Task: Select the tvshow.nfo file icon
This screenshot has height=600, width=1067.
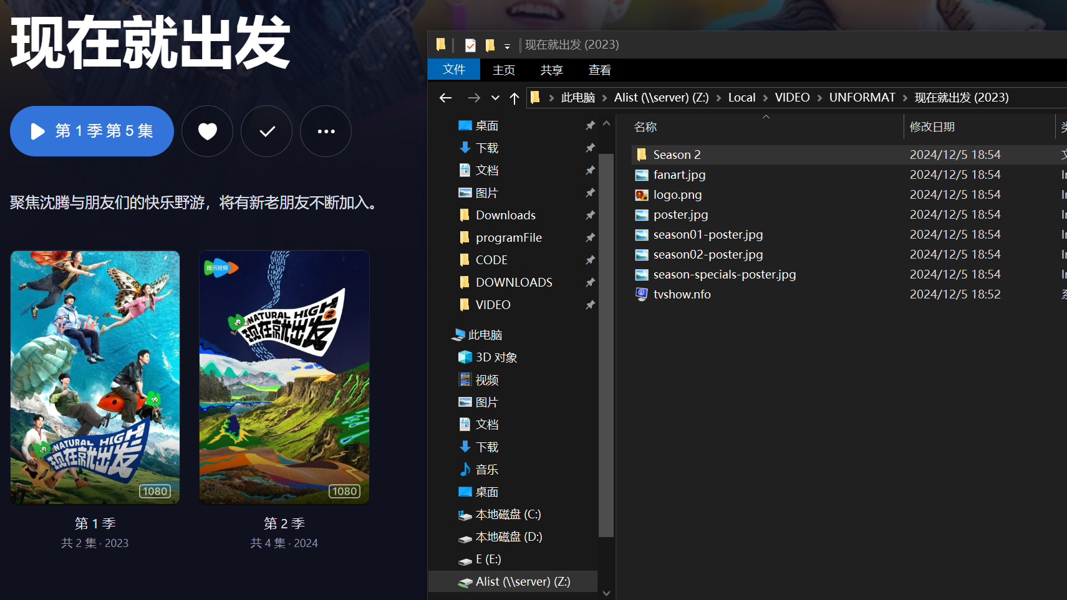Action: click(x=642, y=294)
